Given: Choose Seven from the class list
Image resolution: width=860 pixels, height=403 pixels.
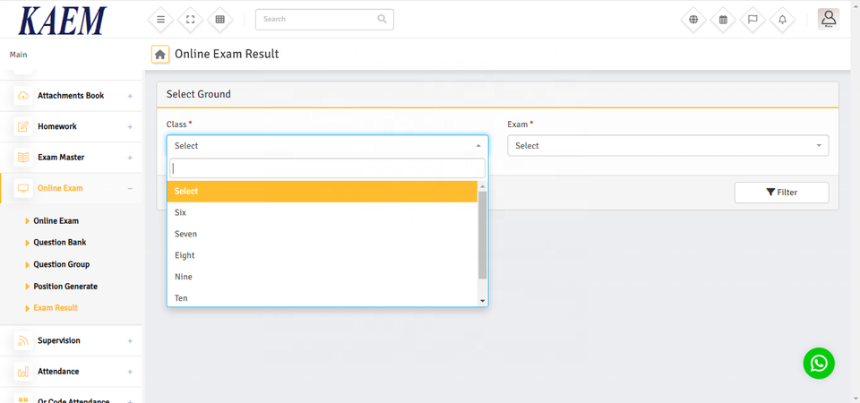Looking at the screenshot, I should pyautogui.click(x=186, y=234).
